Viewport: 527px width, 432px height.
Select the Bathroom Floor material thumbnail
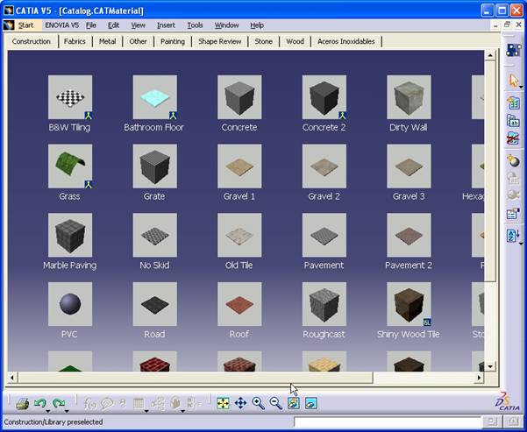click(x=154, y=97)
